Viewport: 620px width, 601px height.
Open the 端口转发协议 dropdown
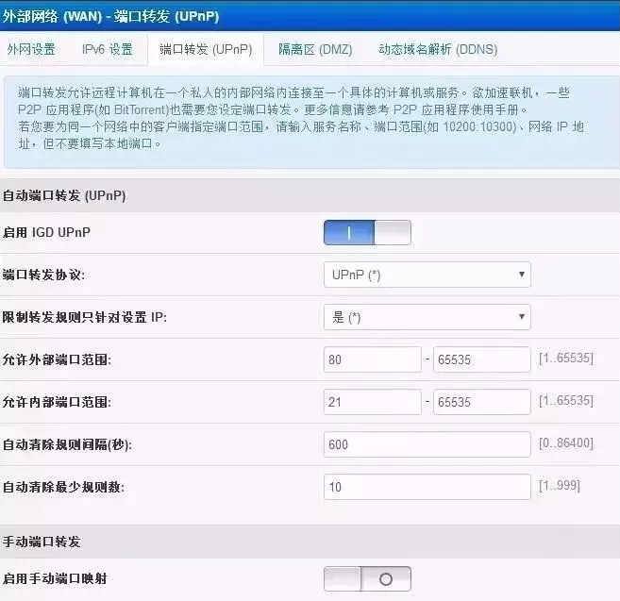pos(427,275)
